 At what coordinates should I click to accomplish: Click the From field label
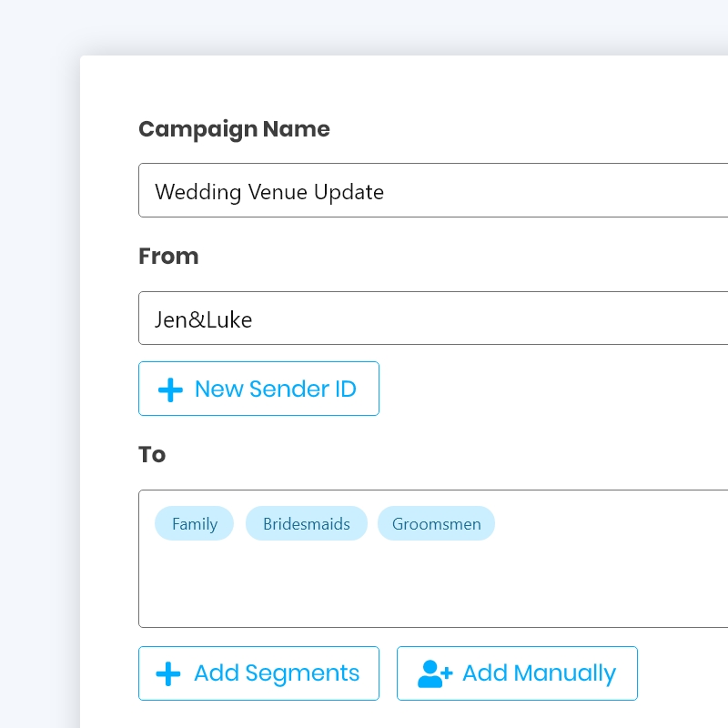[168, 257]
